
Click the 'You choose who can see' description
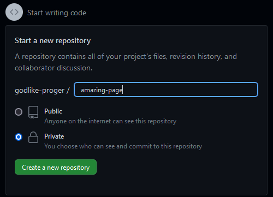[x=123, y=146]
